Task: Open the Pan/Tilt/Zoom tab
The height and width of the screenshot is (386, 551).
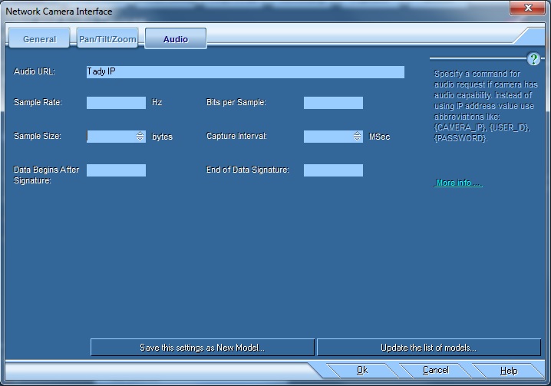Action: [107, 38]
